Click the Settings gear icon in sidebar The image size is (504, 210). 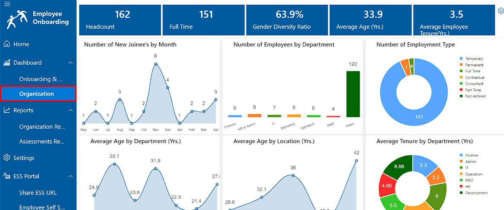(7, 158)
